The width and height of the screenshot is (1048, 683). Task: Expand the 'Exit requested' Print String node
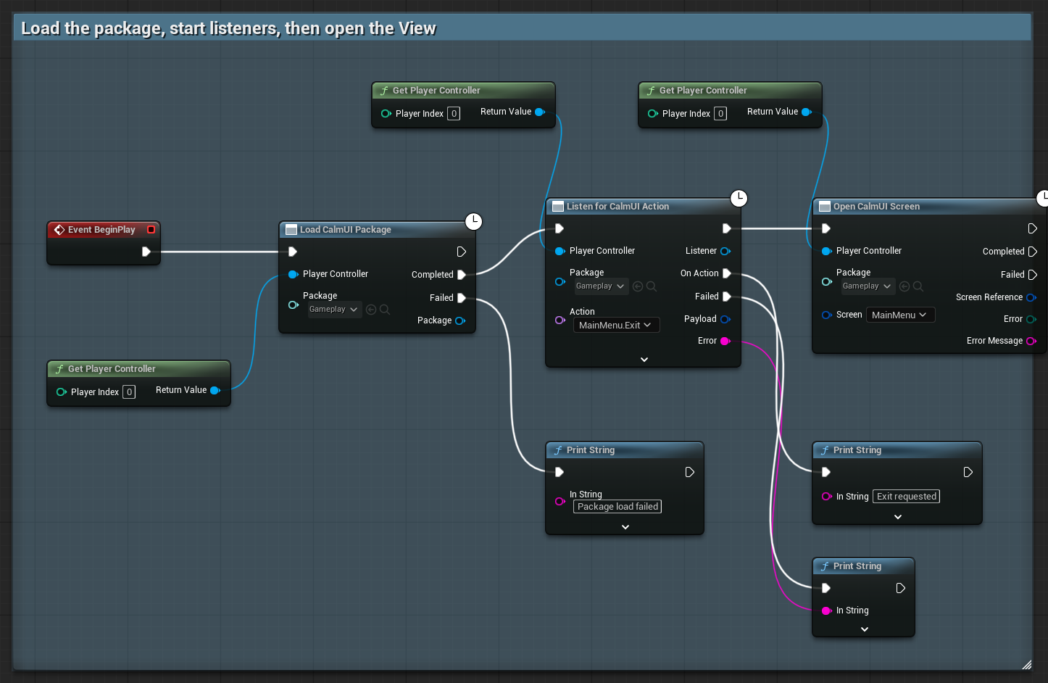tap(897, 517)
